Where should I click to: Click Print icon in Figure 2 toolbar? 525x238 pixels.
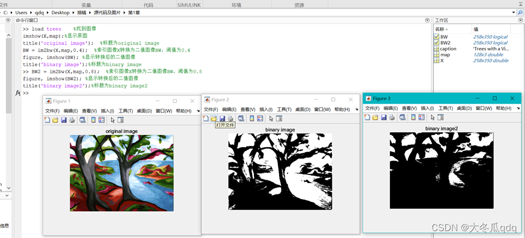[x=230, y=118]
